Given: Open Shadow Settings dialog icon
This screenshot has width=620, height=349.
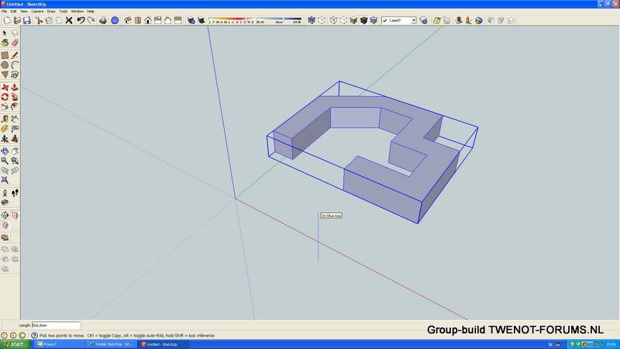Looking at the screenshot, I should click(x=191, y=20).
